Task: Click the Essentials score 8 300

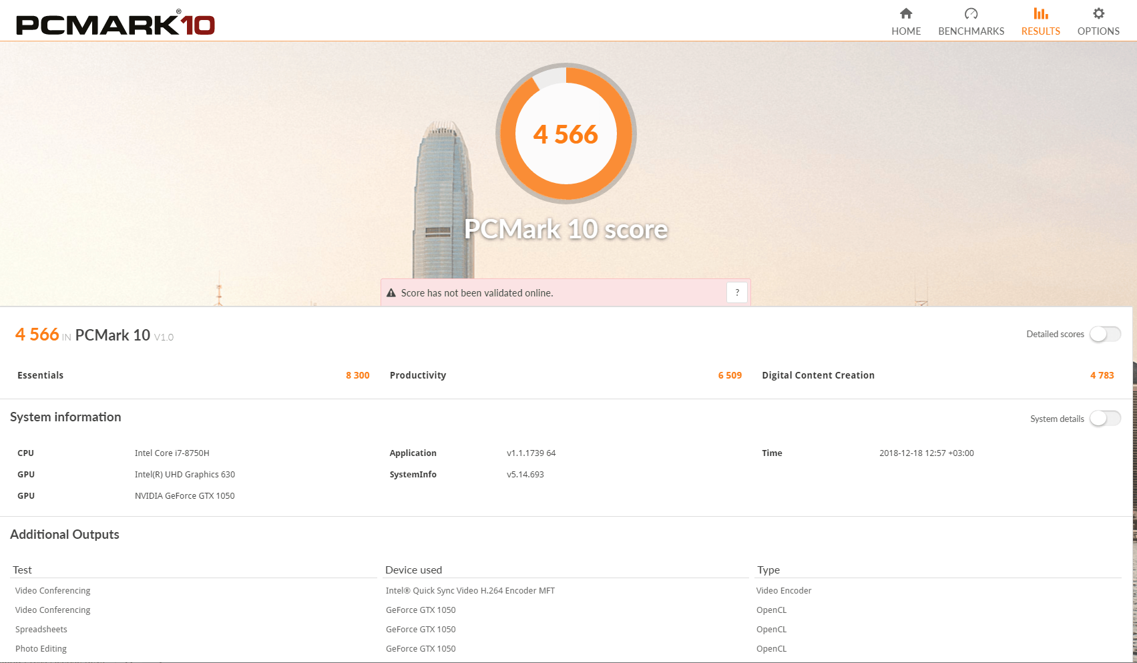Action: [357, 375]
